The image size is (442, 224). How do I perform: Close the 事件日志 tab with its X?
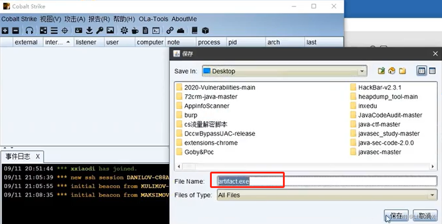(37, 156)
